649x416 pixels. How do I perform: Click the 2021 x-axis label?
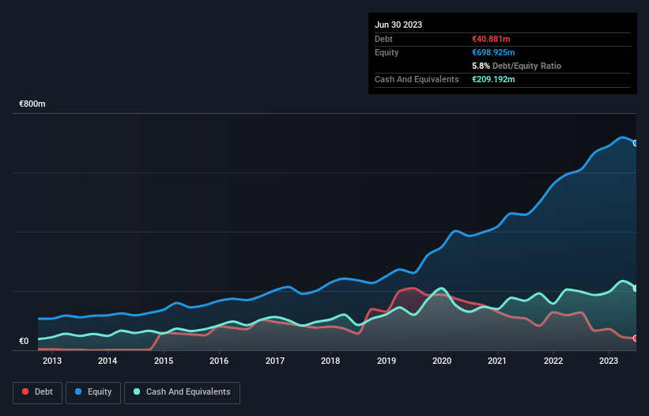point(497,361)
